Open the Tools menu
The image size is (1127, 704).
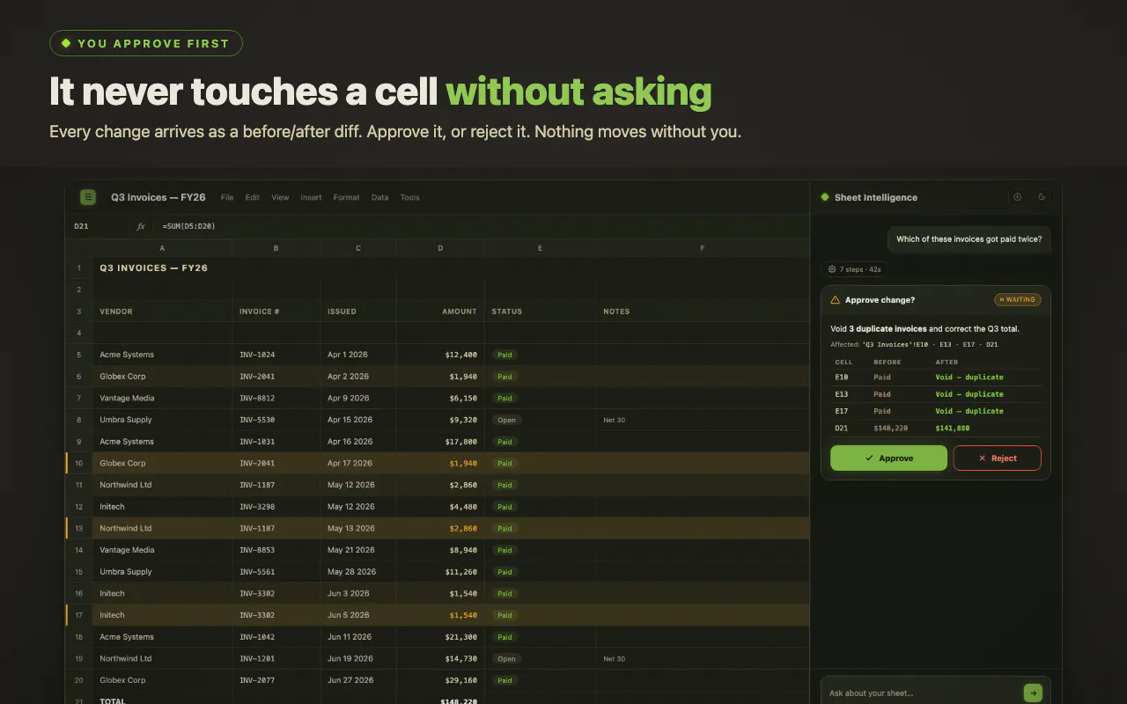coord(410,198)
